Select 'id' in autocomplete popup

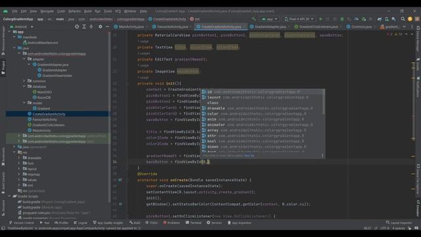[262, 92]
